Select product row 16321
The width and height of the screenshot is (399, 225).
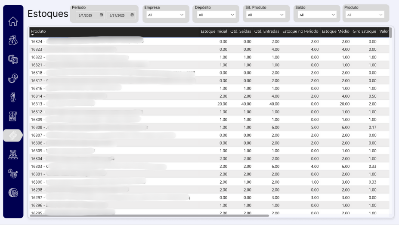(x=209, y=65)
